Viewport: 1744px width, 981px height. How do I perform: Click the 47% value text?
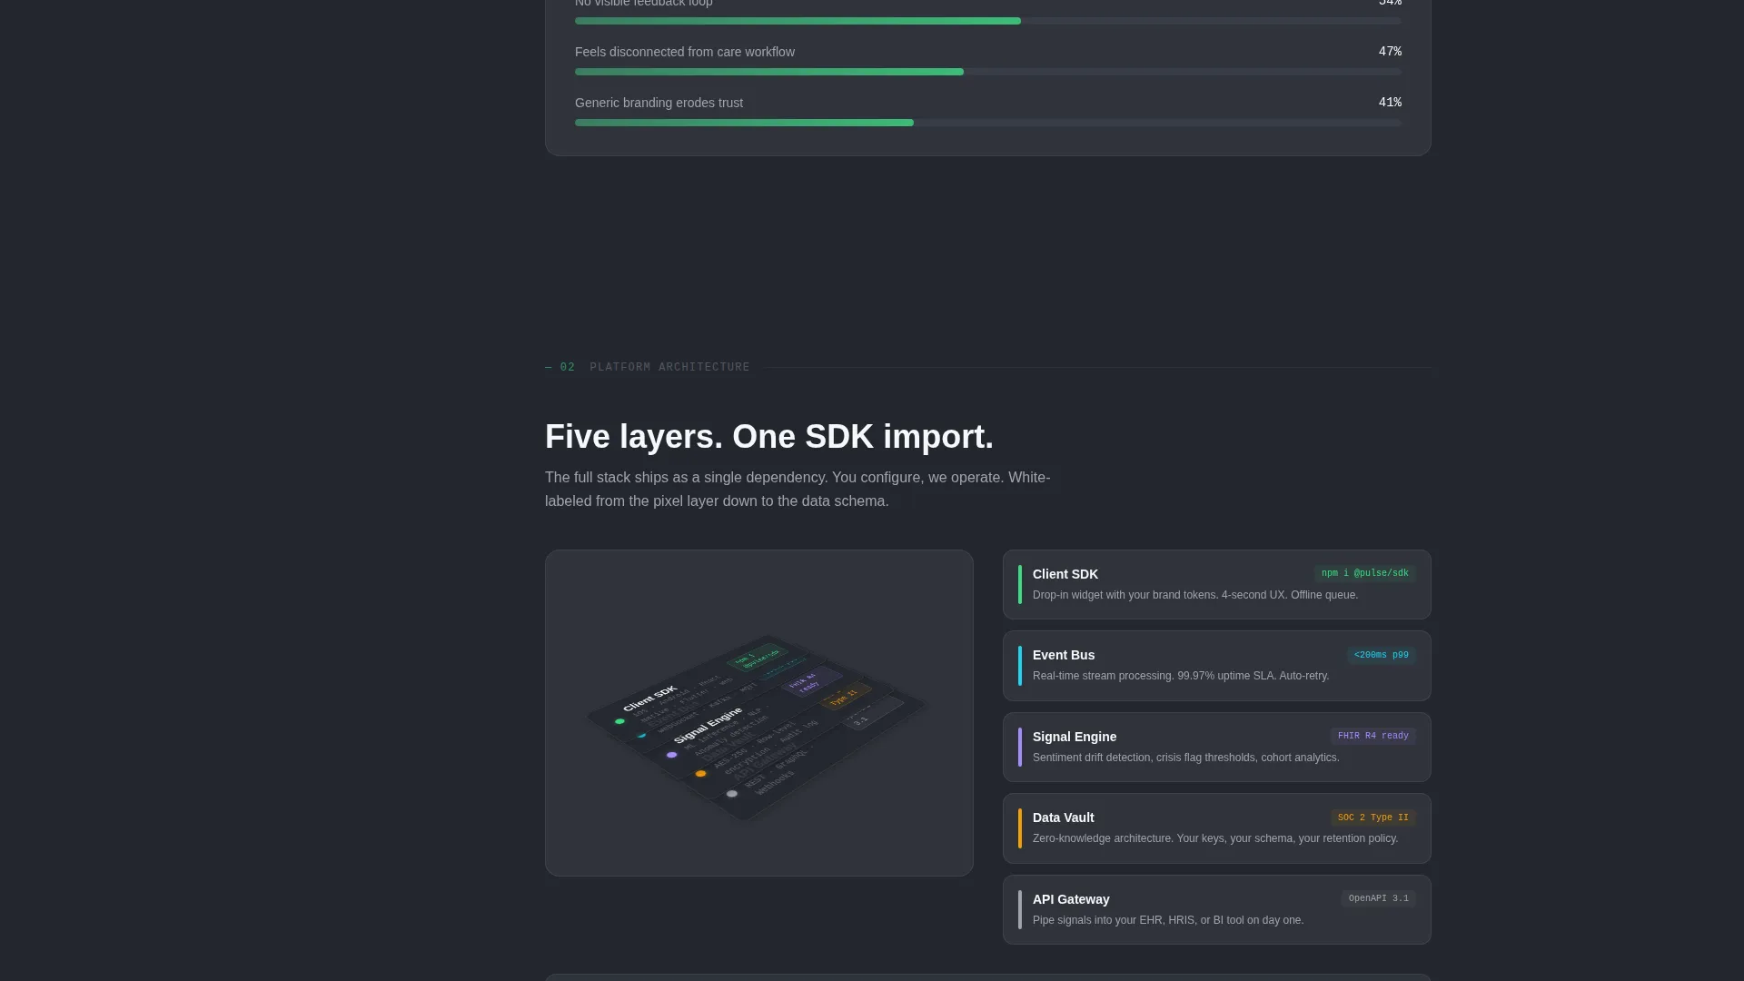(x=1390, y=52)
